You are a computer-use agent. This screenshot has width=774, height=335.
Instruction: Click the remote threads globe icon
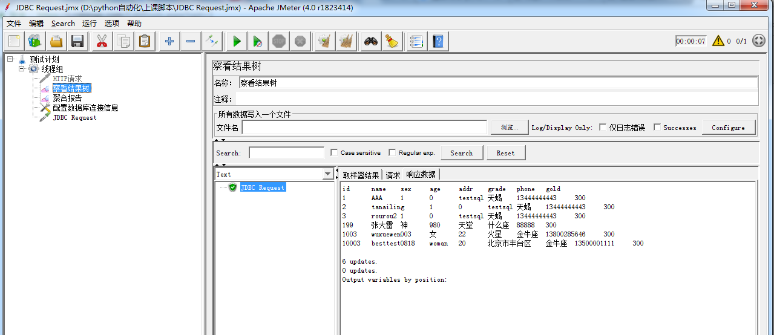[x=759, y=41]
